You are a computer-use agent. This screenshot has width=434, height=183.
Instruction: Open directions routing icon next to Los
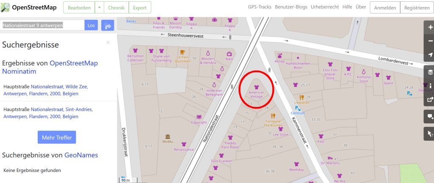point(108,25)
